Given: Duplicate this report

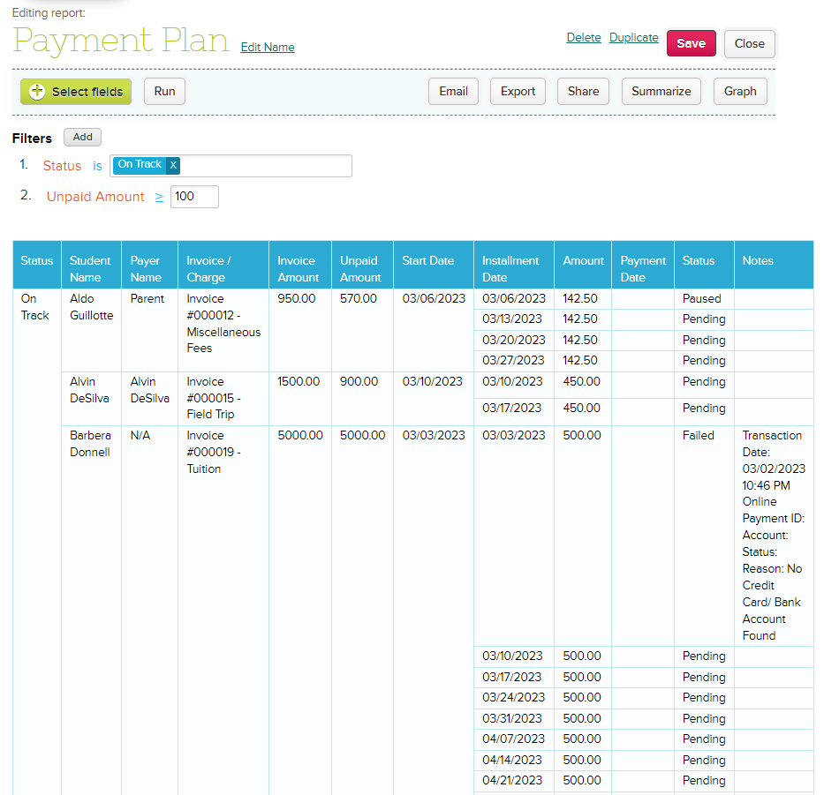Looking at the screenshot, I should (633, 38).
